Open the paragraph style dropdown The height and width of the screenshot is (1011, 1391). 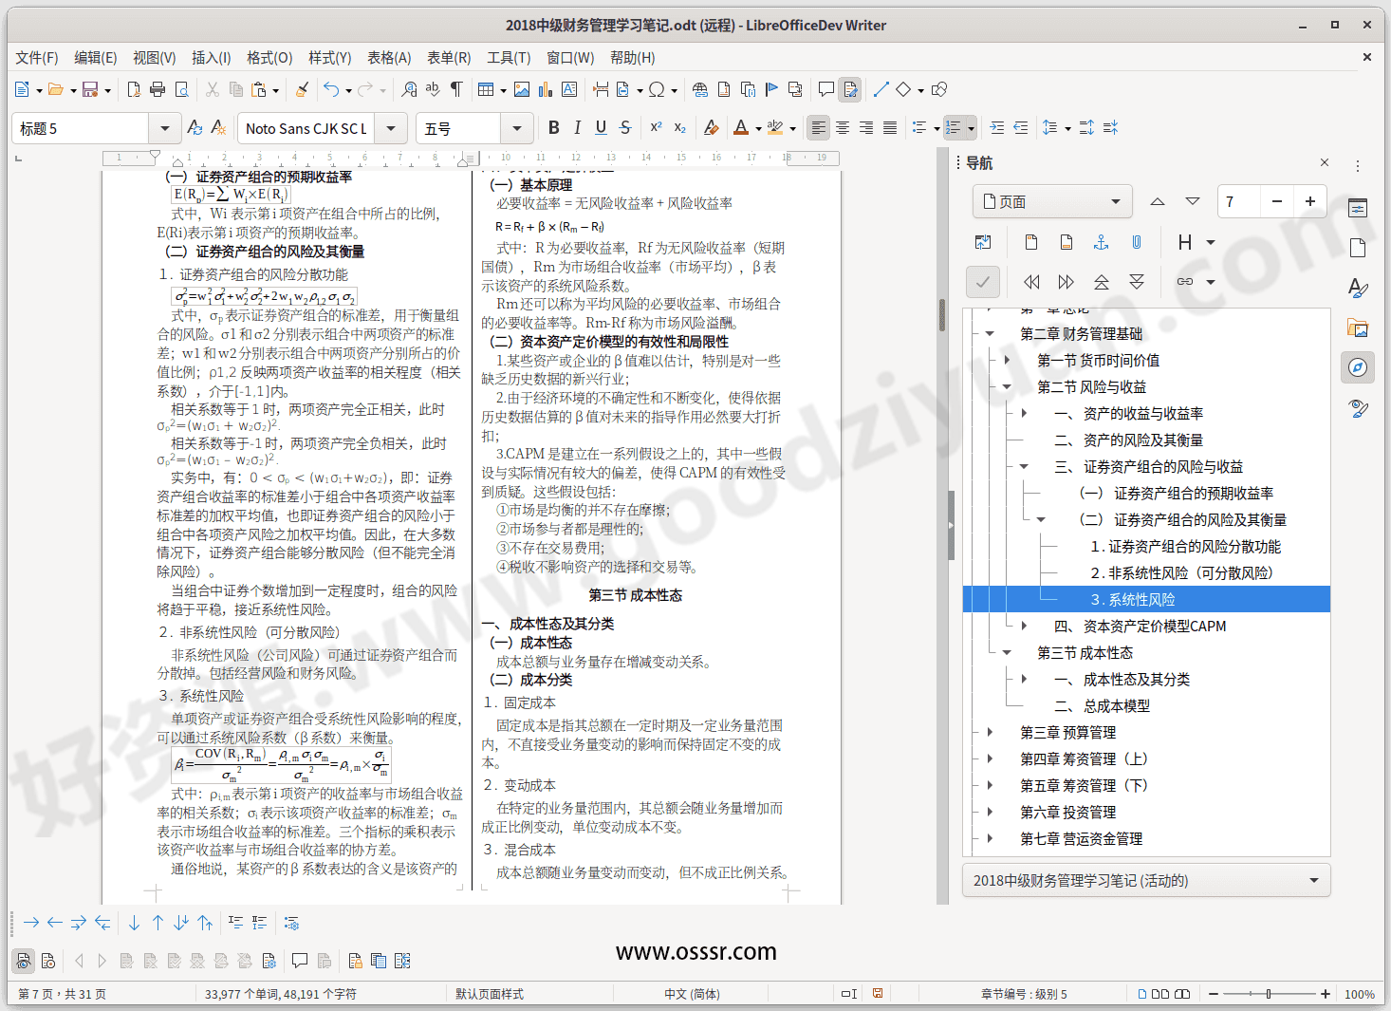tap(163, 127)
